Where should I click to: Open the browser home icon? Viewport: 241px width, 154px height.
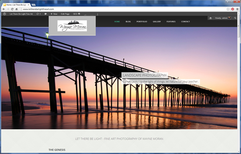(x=16, y=9)
